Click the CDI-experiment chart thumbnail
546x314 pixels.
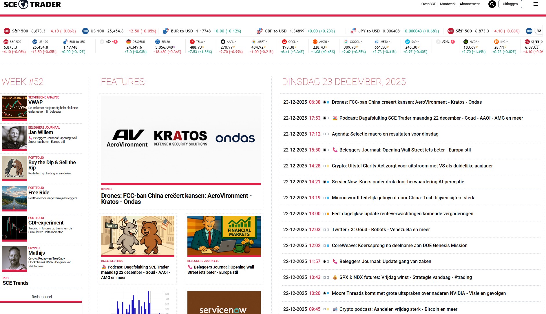[14, 228]
